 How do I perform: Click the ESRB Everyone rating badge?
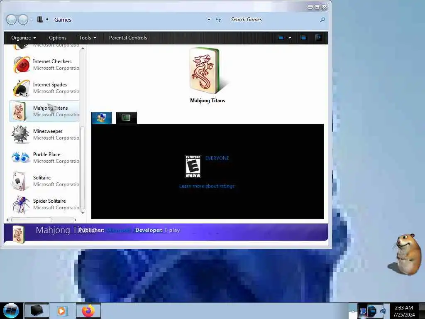click(x=193, y=167)
